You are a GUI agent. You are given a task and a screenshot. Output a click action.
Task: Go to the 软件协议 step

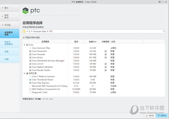tap(10, 16)
